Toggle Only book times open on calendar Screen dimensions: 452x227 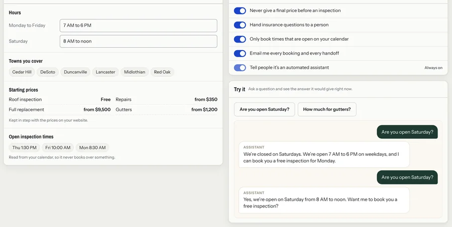tap(240, 39)
